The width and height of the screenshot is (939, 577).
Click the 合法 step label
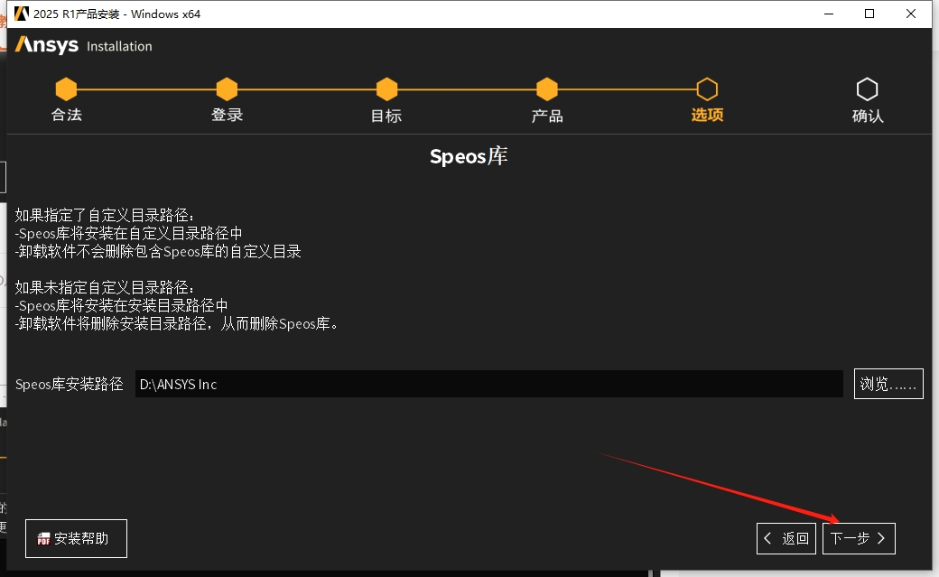point(67,115)
